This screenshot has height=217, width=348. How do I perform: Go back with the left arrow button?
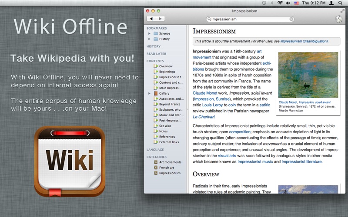tap(151, 19)
